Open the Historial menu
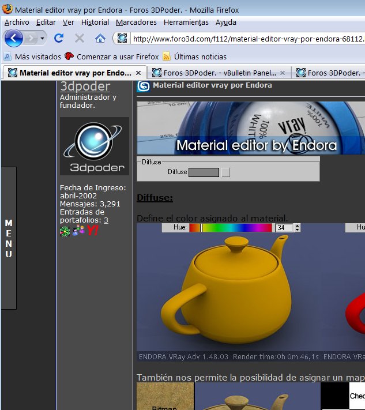This screenshot has width=365, height=410. (x=95, y=22)
